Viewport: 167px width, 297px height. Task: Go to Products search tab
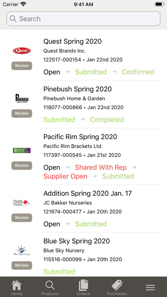coord(50,287)
